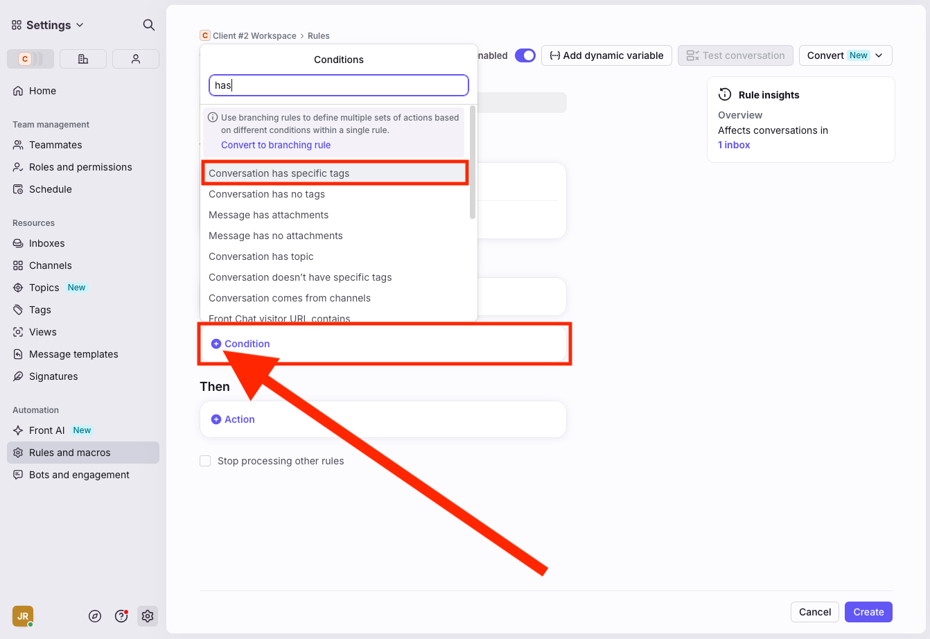Expand the Settings dropdown header
The height and width of the screenshot is (639, 930).
click(49, 25)
